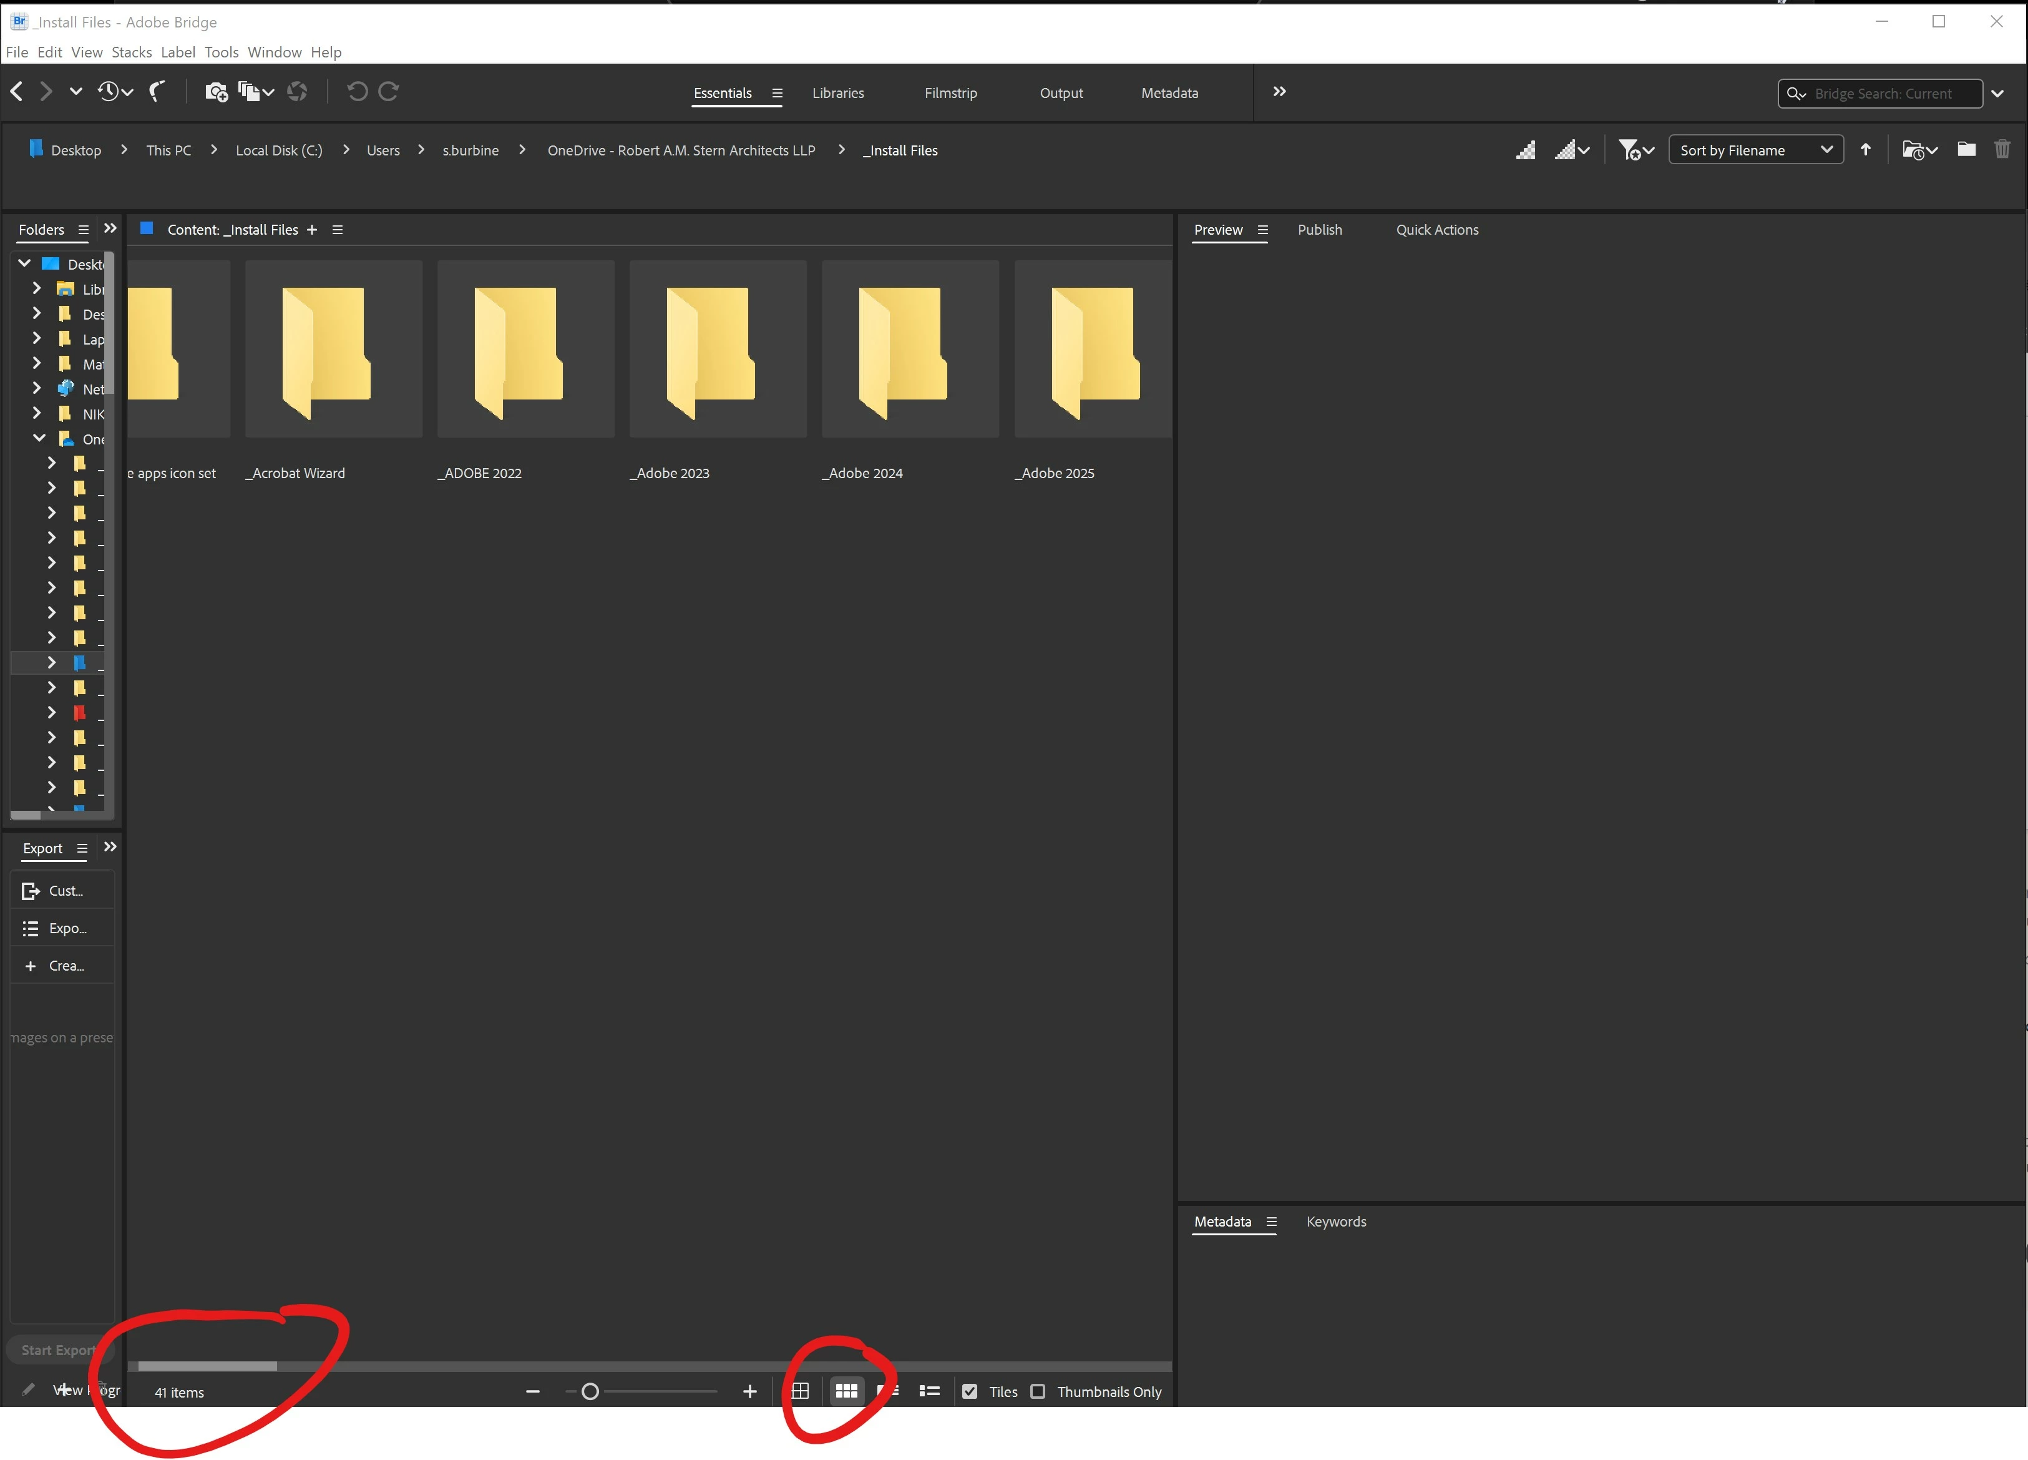Click Users in the path breadcrumb

click(x=383, y=150)
